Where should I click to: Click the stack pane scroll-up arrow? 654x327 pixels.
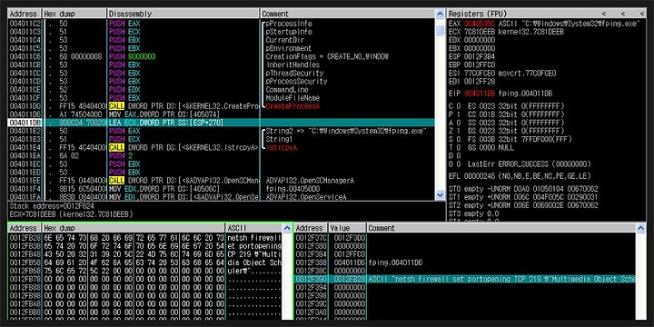coord(641,228)
